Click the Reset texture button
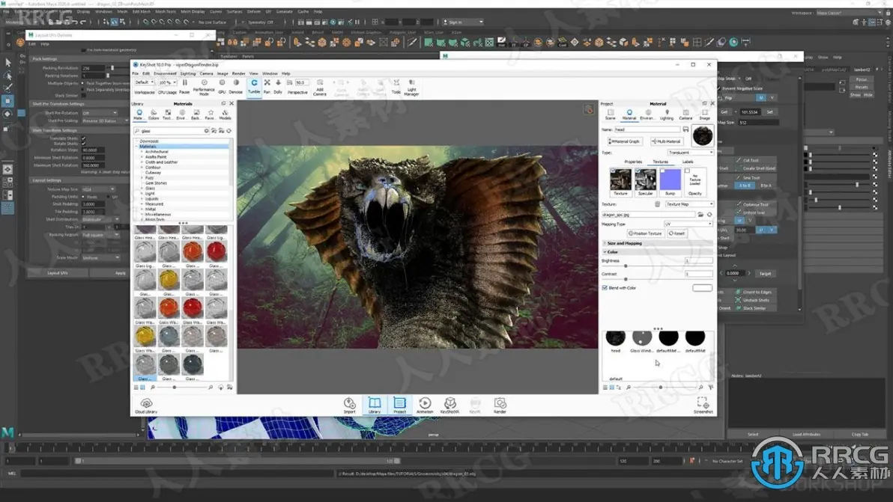893x502 pixels. pos(677,233)
